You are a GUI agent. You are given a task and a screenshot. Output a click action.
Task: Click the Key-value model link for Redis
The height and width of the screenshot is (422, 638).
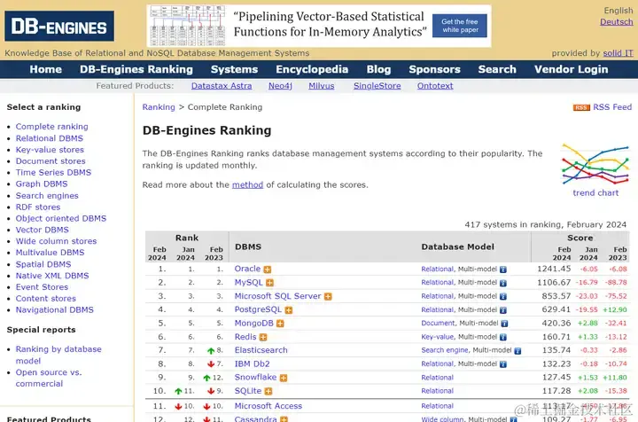click(438, 337)
